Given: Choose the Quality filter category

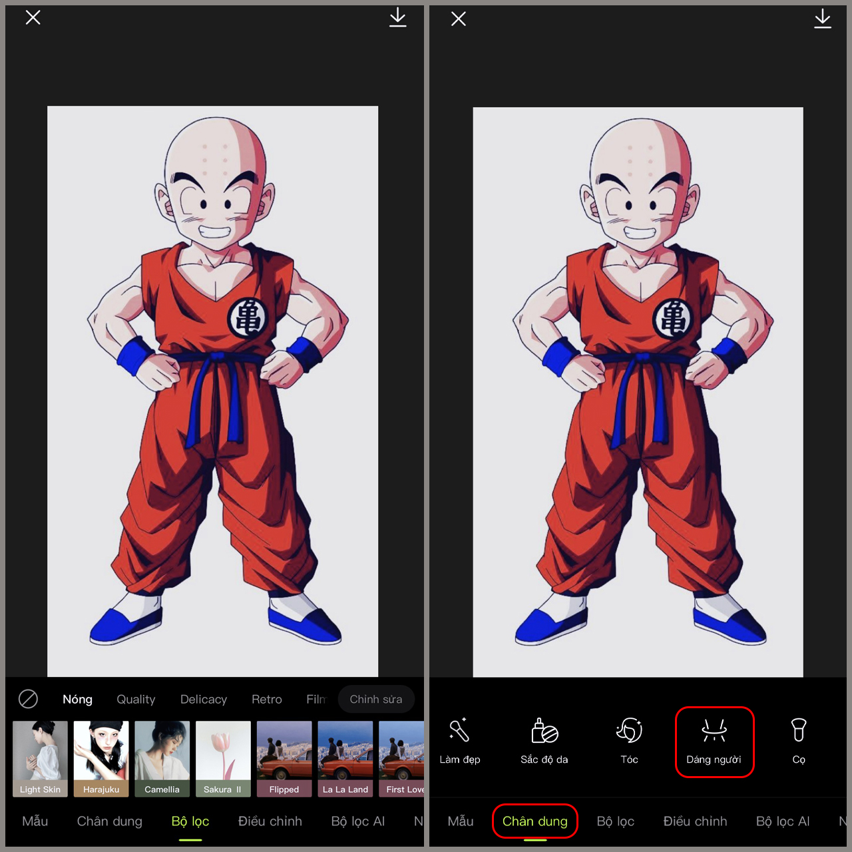Looking at the screenshot, I should (136, 700).
